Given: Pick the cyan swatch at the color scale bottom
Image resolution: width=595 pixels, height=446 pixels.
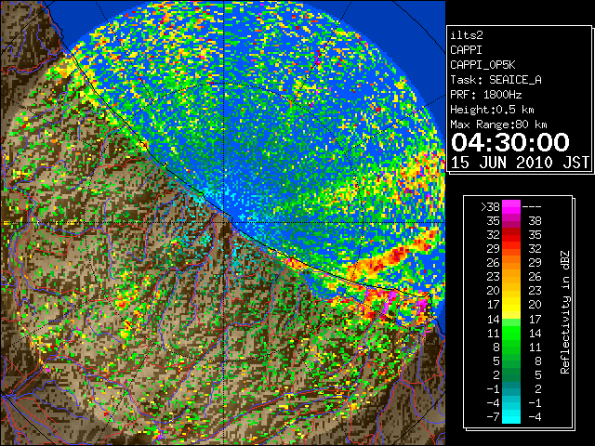Looking at the screenshot, I should pyautogui.click(x=511, y=416).
